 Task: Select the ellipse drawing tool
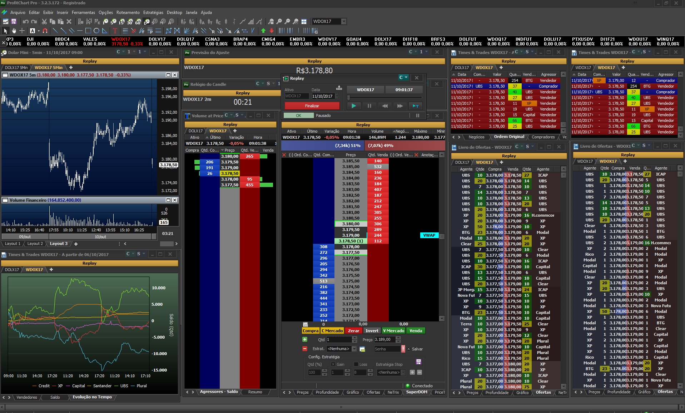click(x=96, y=31)
